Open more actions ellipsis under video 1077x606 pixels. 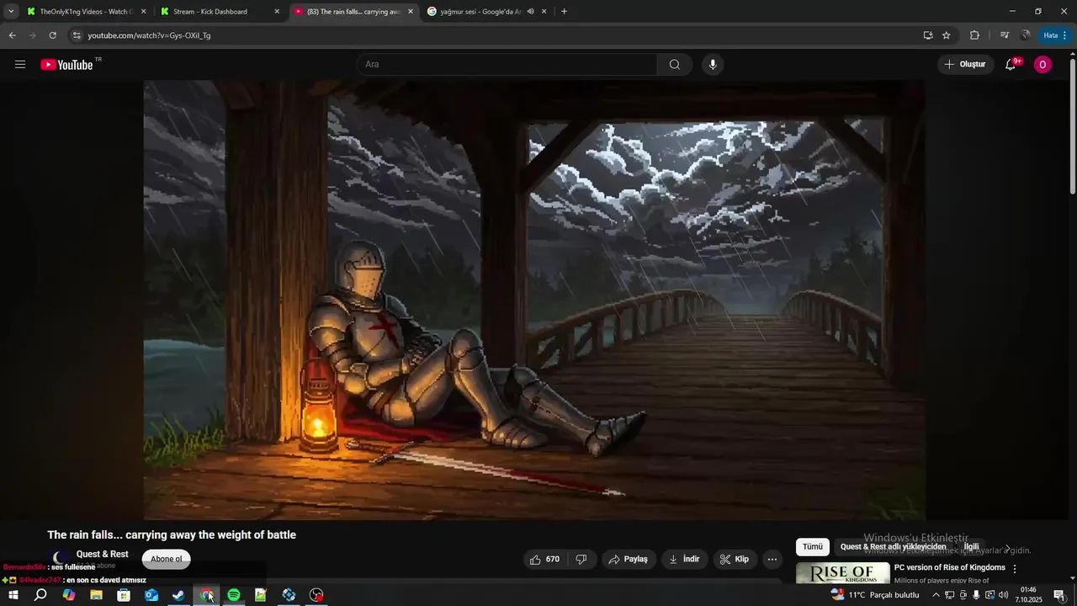pyautogui.click(x=772, y=559)
